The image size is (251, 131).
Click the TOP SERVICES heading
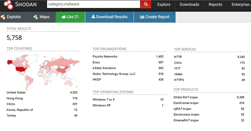point(185,49)
